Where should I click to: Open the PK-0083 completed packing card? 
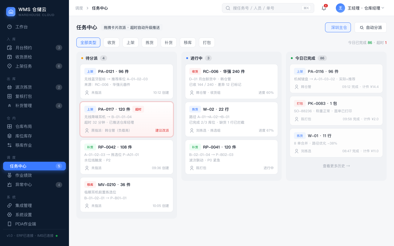click(x=336, y=111)
